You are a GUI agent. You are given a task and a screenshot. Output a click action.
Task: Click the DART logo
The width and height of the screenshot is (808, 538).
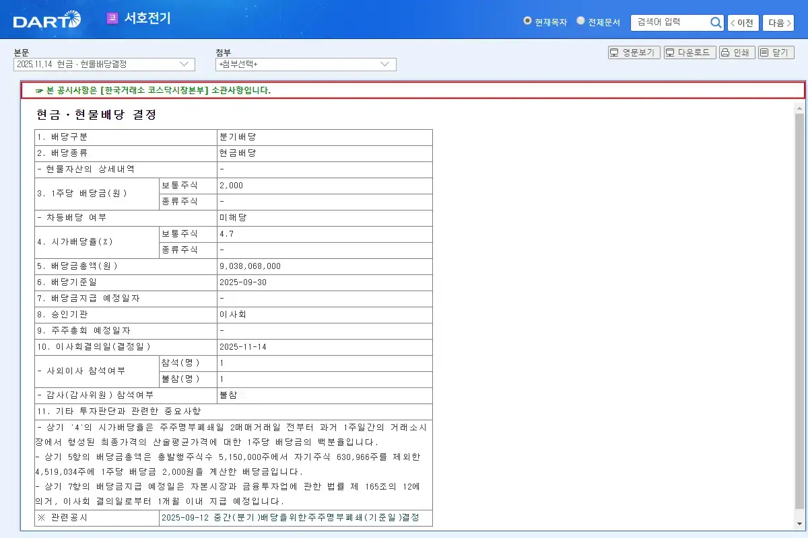point(46,20)
